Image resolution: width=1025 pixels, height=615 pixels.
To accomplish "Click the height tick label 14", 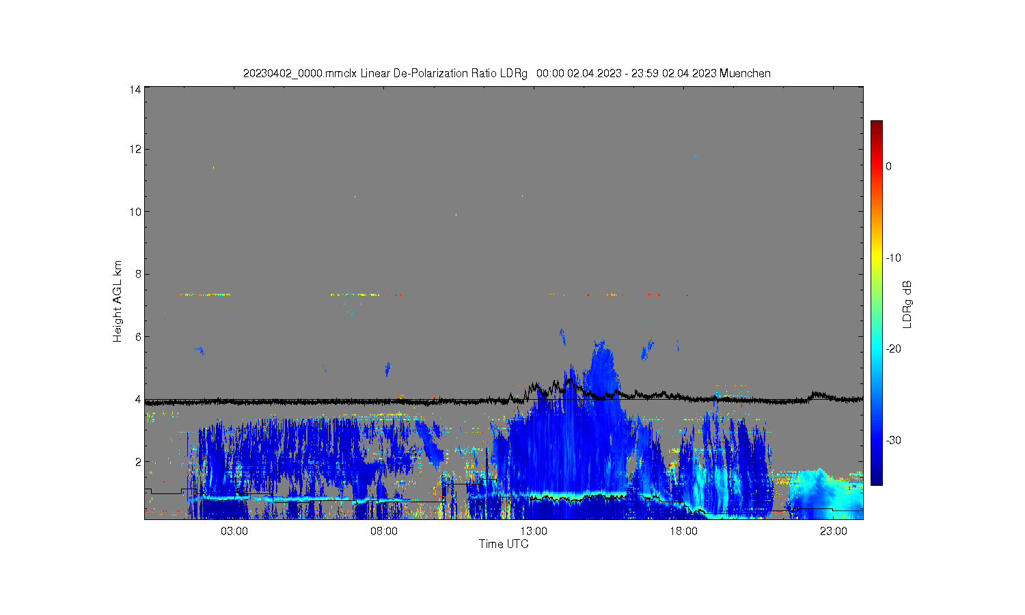I will coord(135,90).
